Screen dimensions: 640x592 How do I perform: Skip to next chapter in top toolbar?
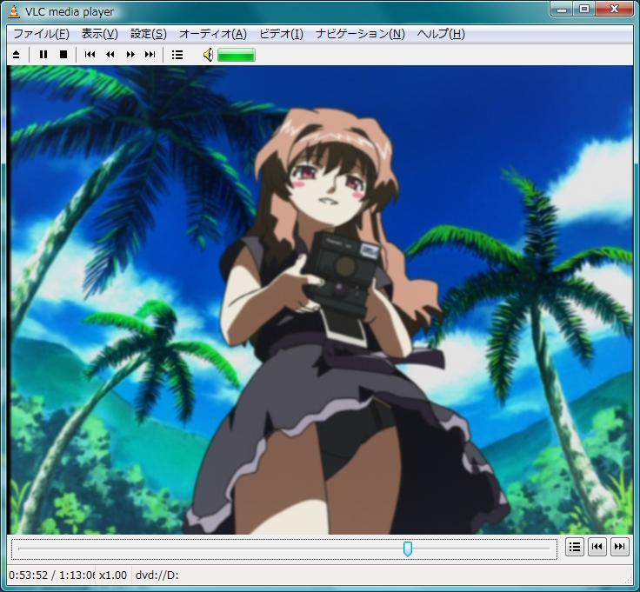tap(150, 54)
